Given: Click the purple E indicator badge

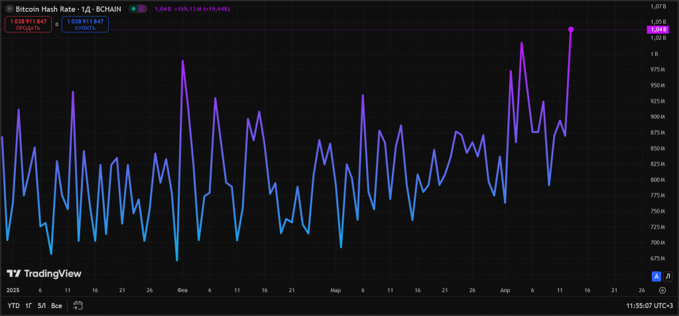Looking at the screenshot, I should tap(143, 9).
